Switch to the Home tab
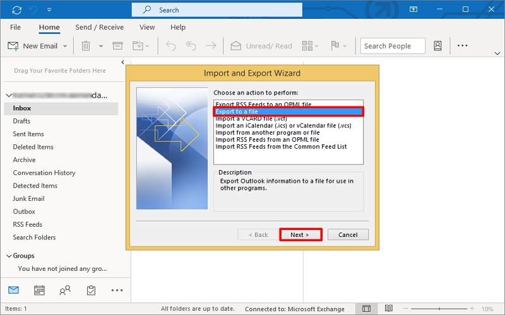Image resolution: width=505 pixels, height=315 pixels. pos(49,27)
